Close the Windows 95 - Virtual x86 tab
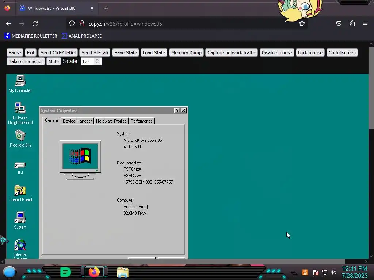The height and width of the screenshot is (280, 374). click(x=92, y=8)
